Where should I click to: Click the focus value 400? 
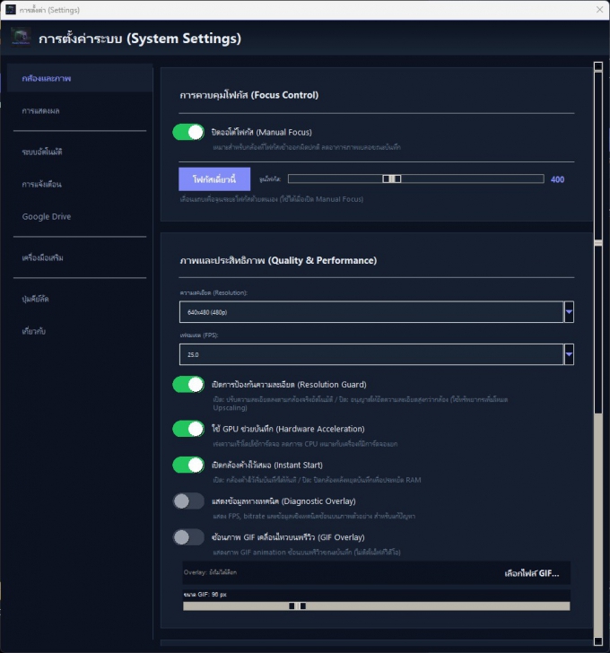(558, 179)
